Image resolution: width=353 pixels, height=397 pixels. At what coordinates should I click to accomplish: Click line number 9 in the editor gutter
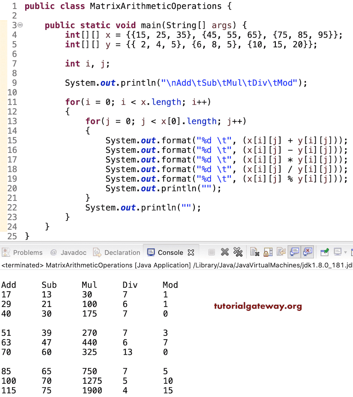pyautogui.click(x=14, y=83)
